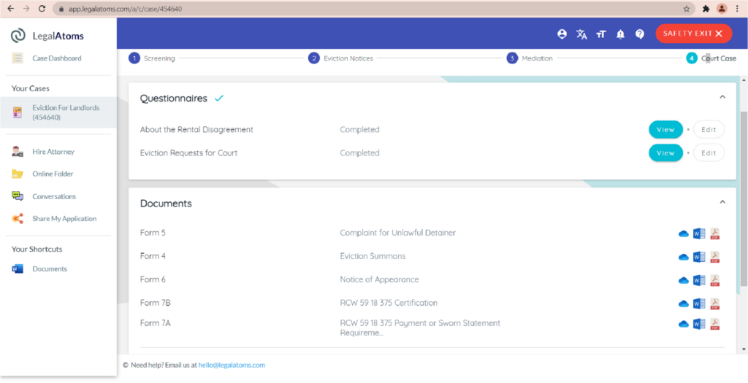The height and width of the screenshot is (383, 748).
Task: Open Hire Attorney in sidebar
Action: coord(53,152)
